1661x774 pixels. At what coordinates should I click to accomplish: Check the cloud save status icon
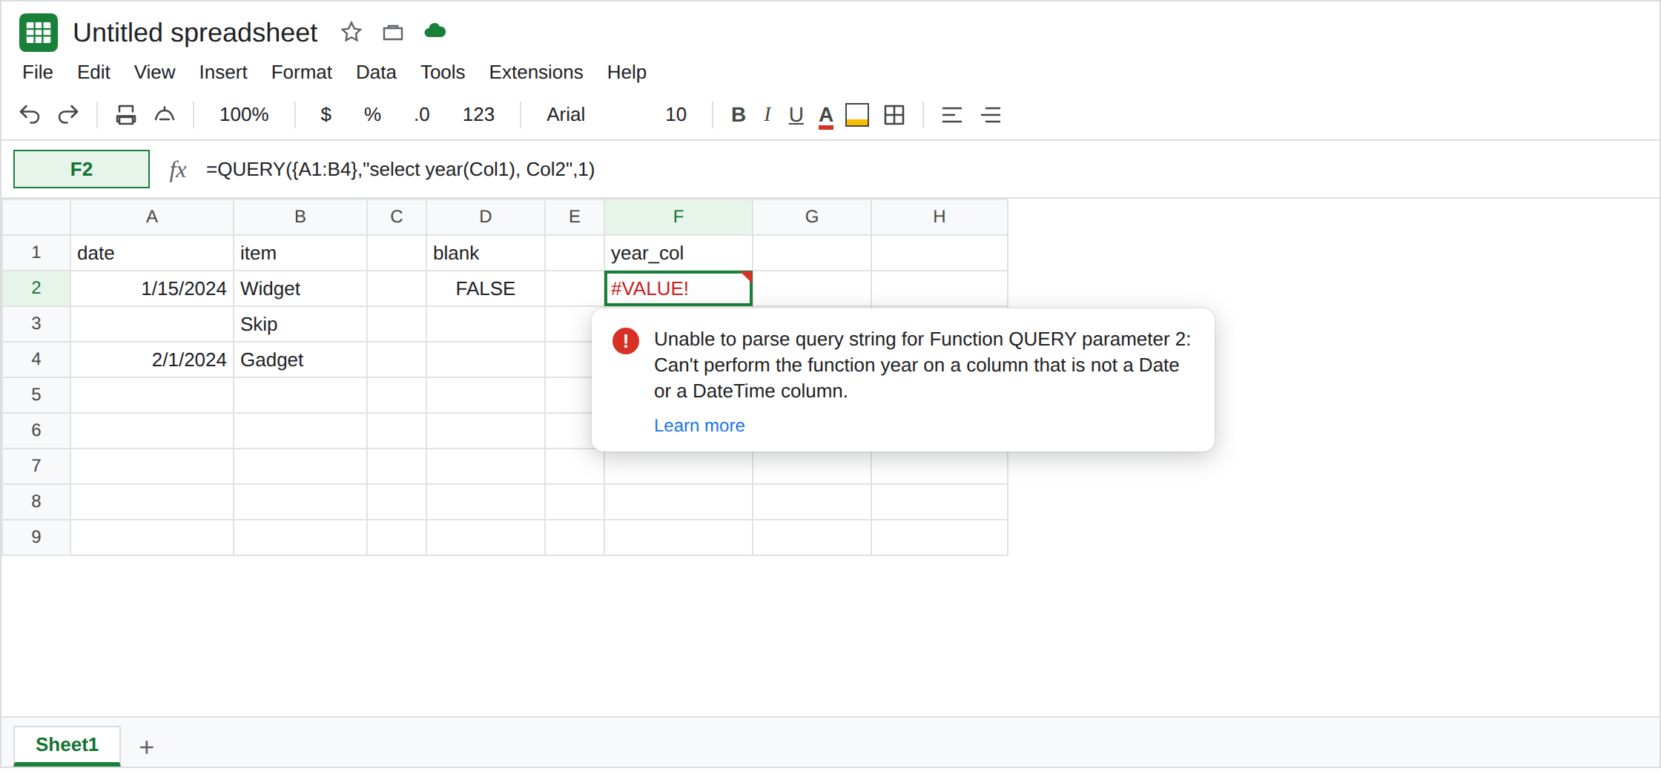coord(435,31)
